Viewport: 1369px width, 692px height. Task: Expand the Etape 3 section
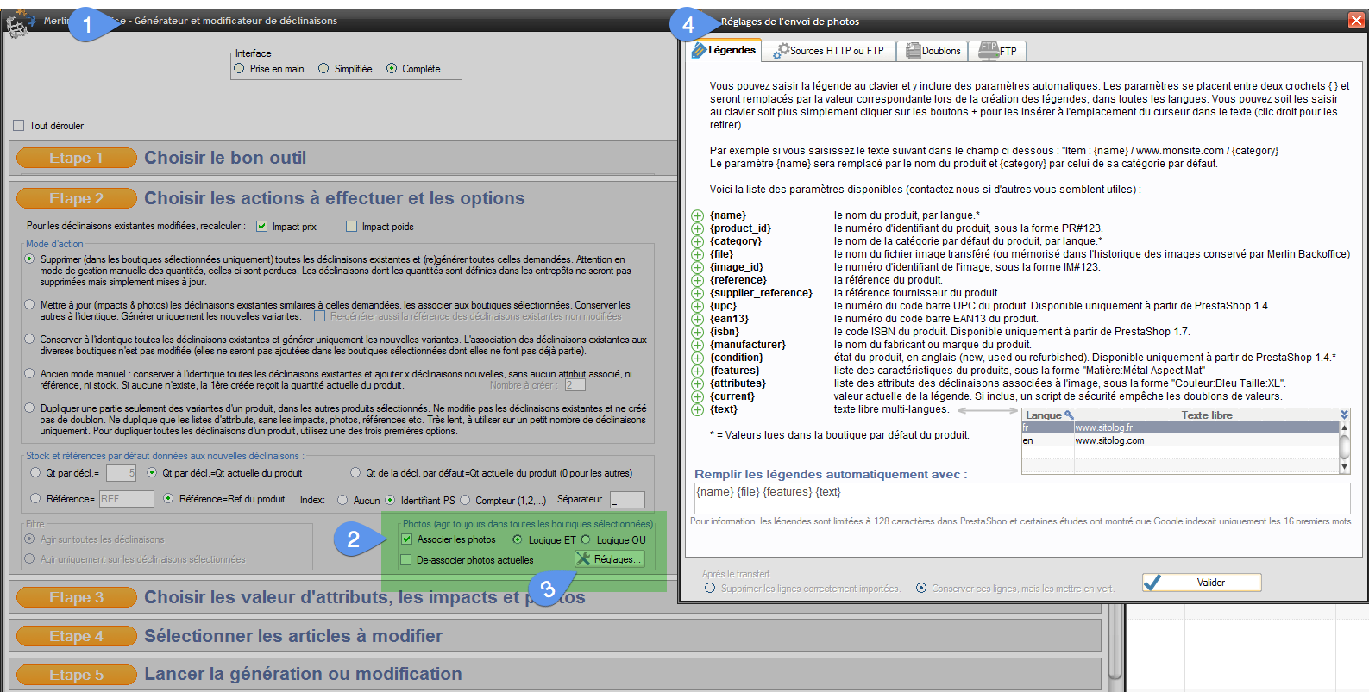pos(77,597)
